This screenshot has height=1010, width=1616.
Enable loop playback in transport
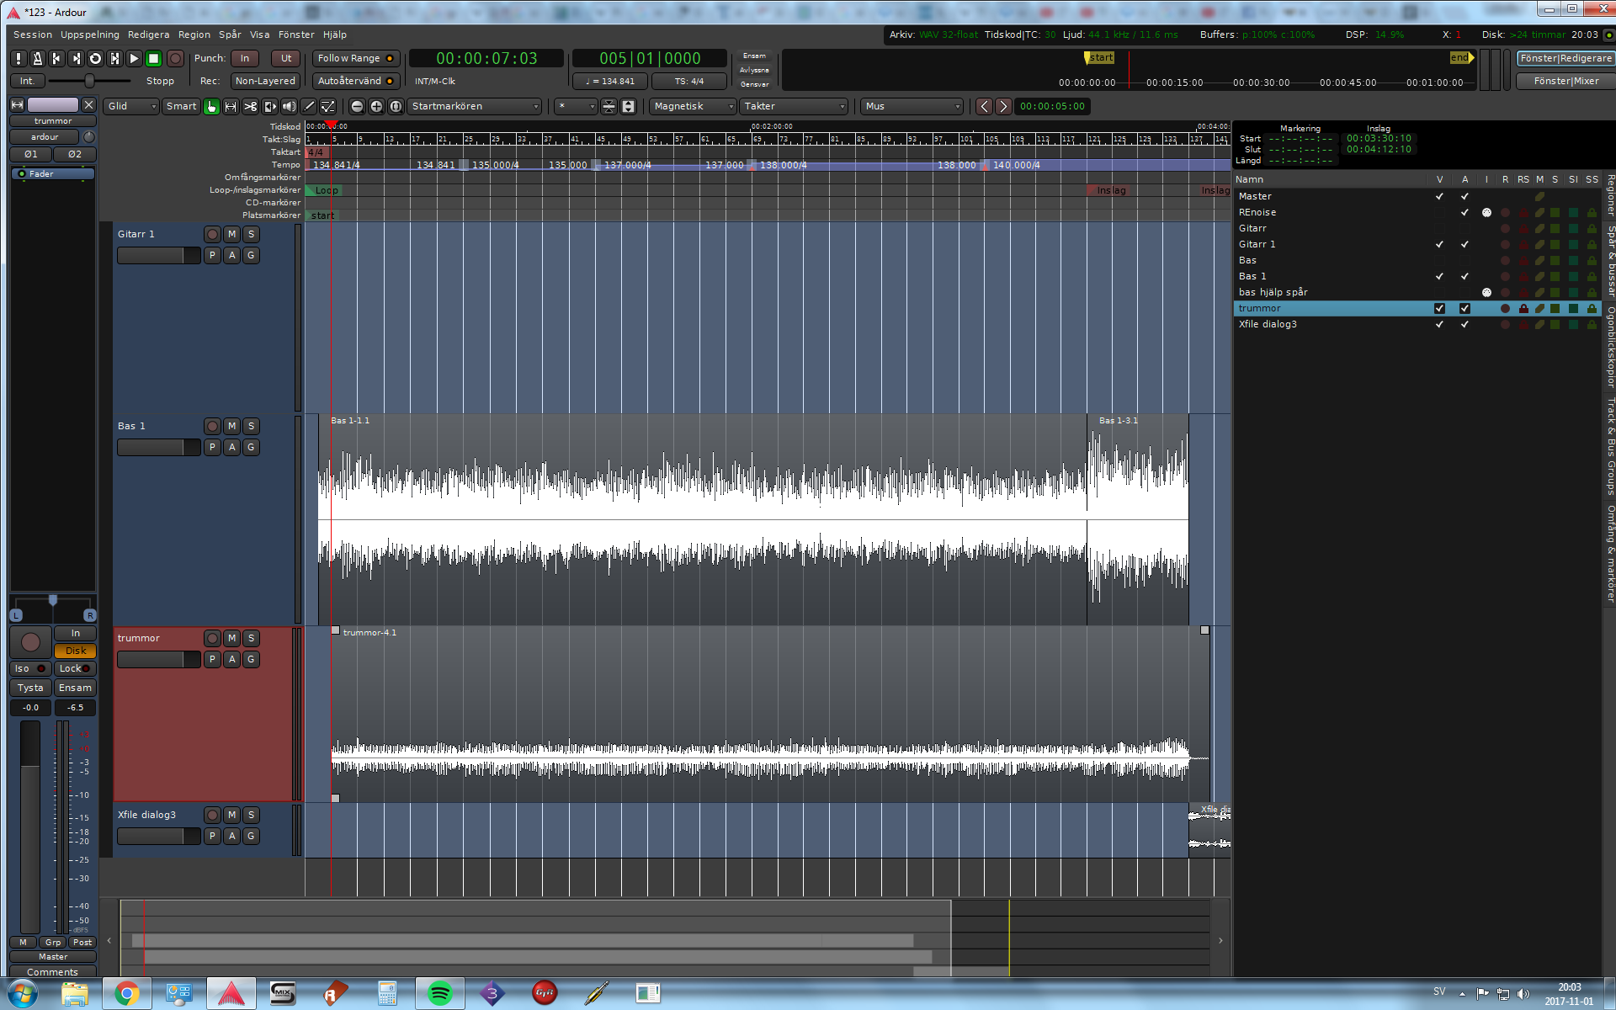coord(95,58)
